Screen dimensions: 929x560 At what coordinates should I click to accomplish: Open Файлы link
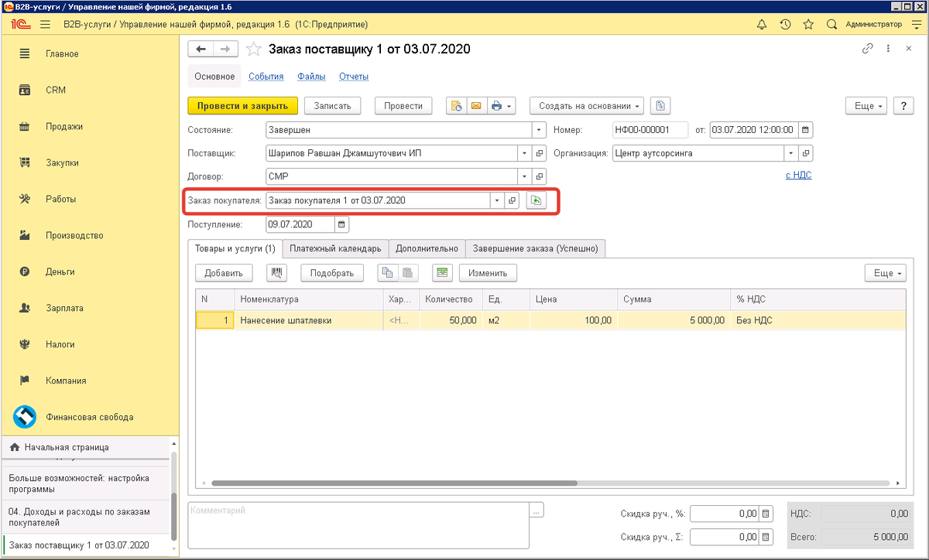311,77
